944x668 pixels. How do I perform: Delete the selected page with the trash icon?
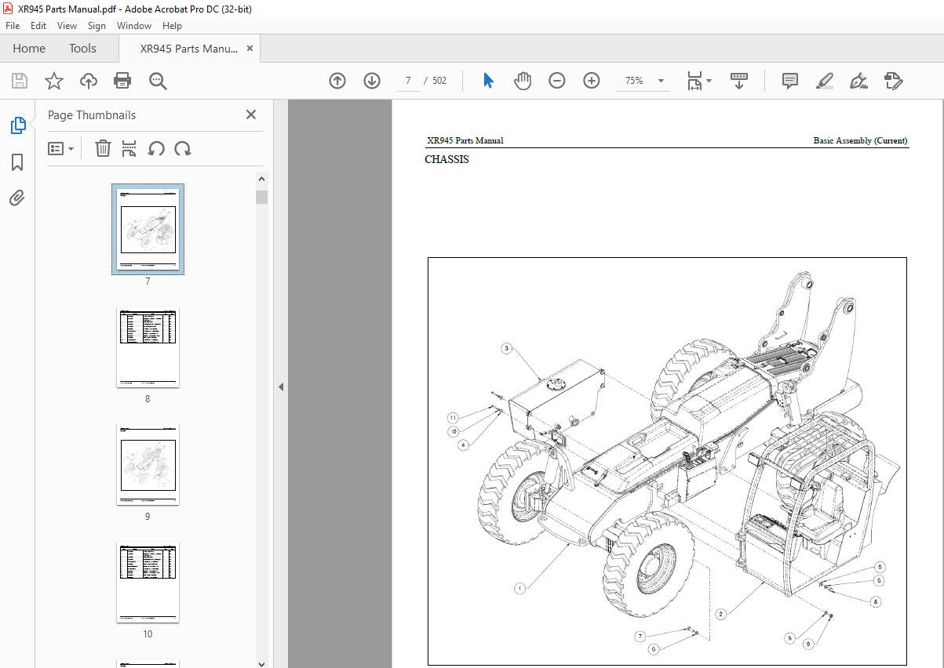(x=103, y=148)
